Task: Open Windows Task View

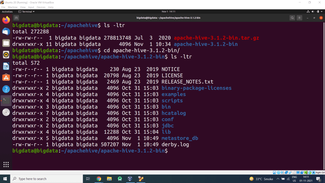Action: click(88, 179)
